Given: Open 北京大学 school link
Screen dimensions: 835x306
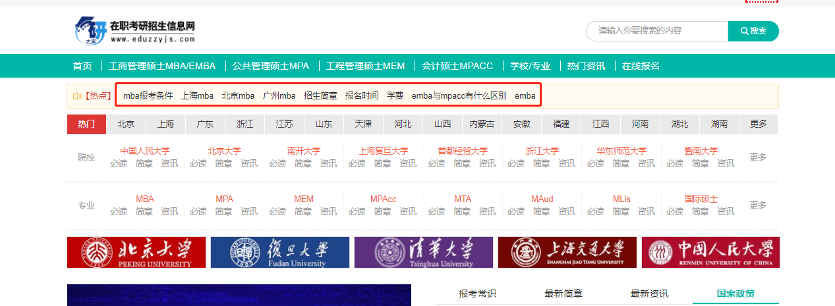Looking at the screenshot, I should [x=224, y=151].
